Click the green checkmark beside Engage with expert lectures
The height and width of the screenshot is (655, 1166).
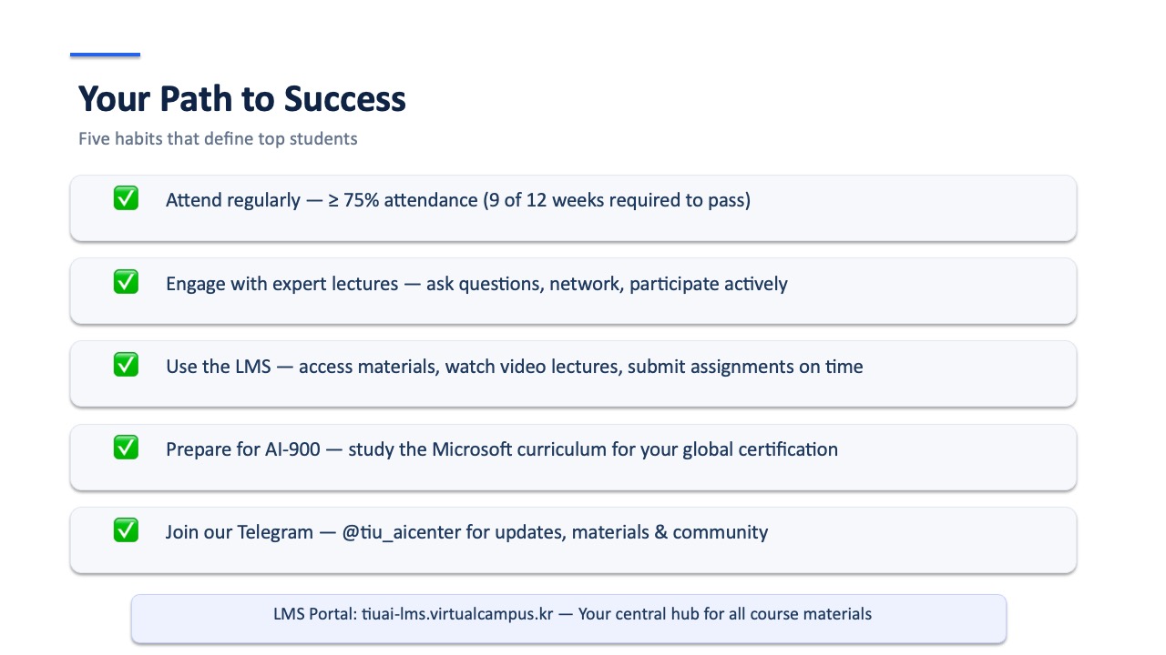pos(126,282)
